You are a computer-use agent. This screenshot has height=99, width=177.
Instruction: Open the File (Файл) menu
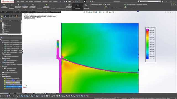pyautogui.click(x=18, y=2)
